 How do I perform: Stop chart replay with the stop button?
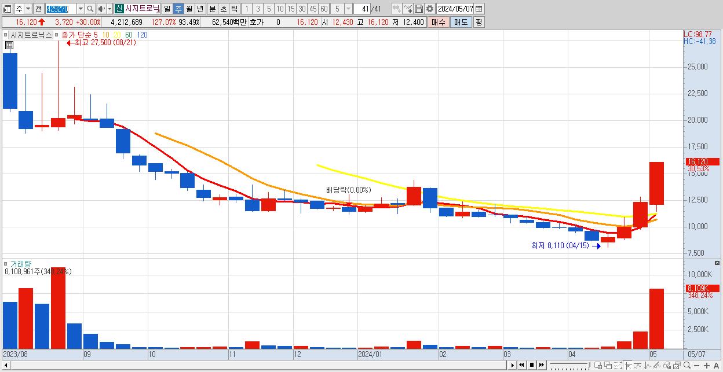531,365
